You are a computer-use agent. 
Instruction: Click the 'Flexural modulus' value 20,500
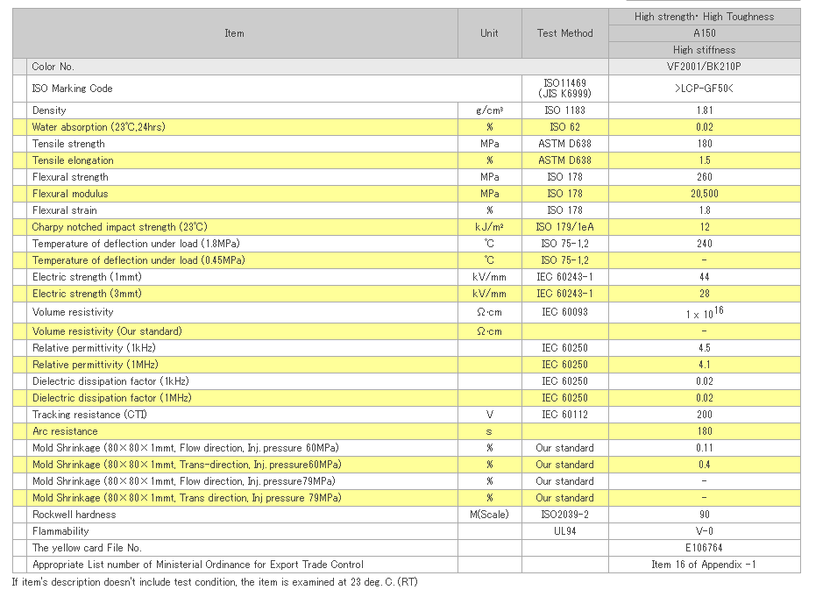(704, 194)
